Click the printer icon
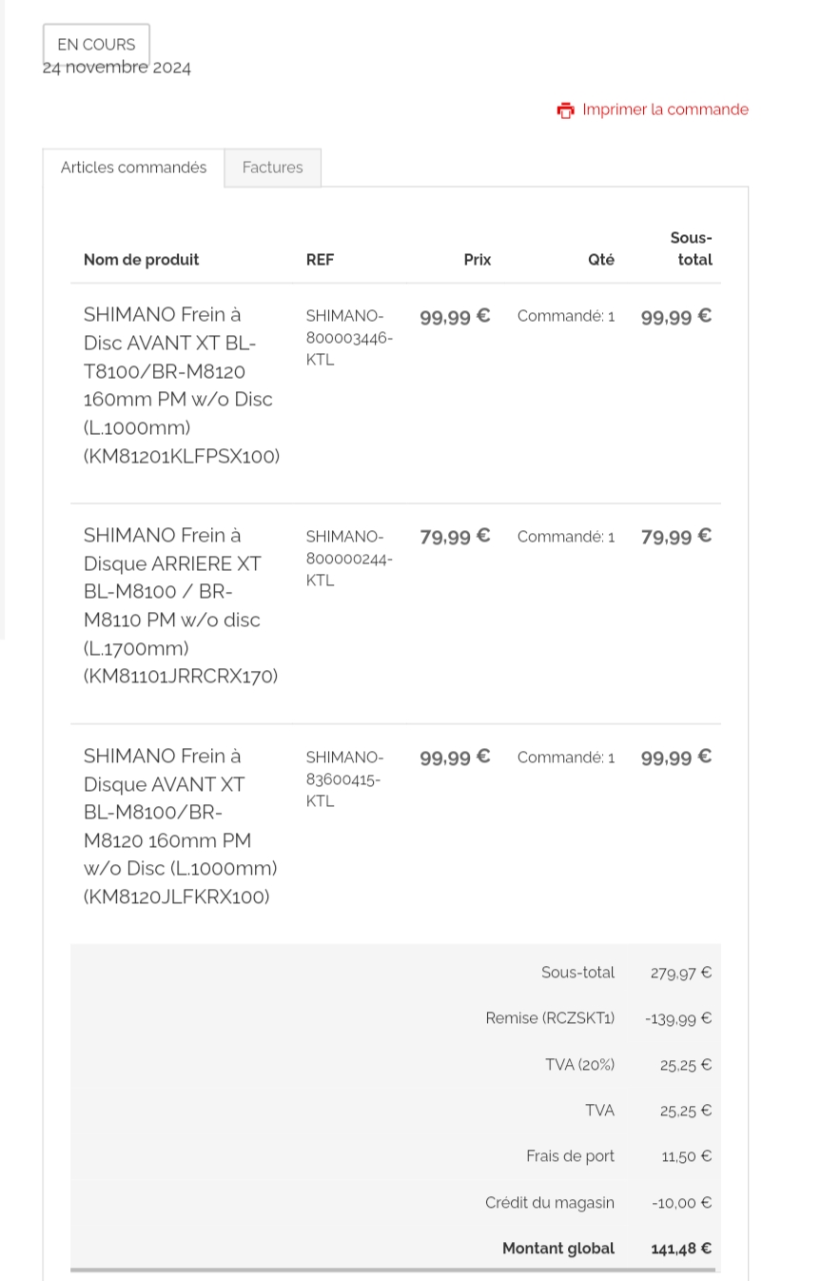The image size is (821, 1281). pyautogui.click(x=565, y=110)
